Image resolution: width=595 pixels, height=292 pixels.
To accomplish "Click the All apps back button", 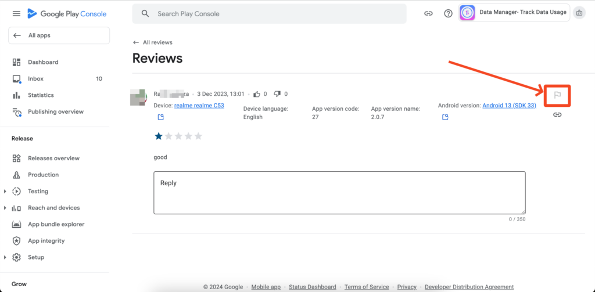I will pos(59,35).
